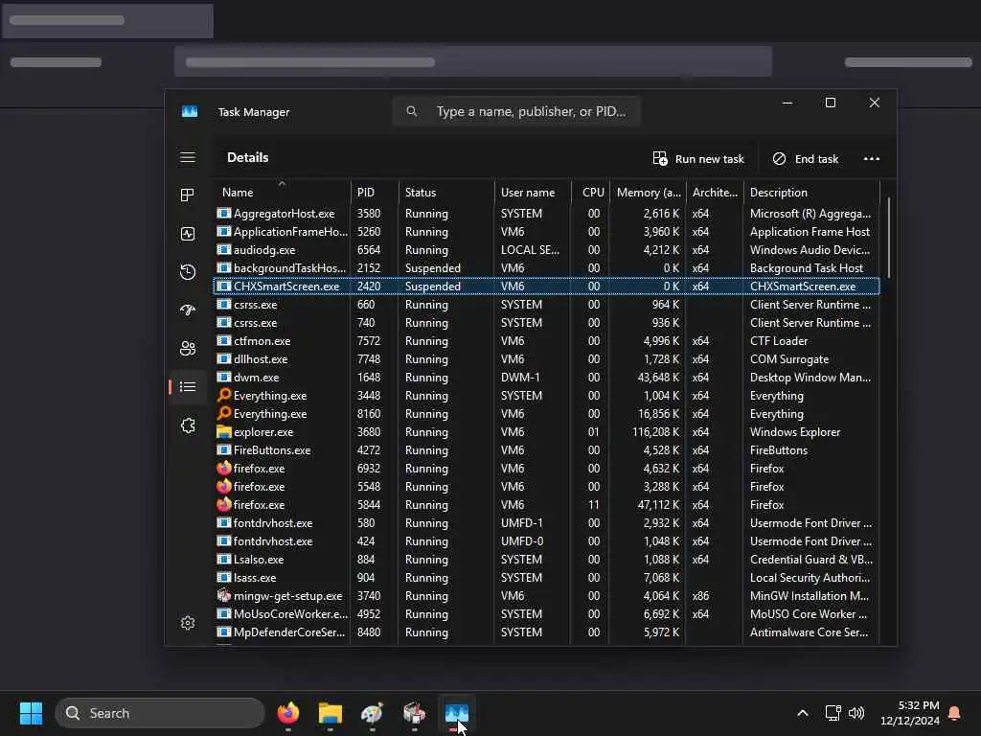
Task: Sort by the Description column header
Action: [x=811, y=192]
